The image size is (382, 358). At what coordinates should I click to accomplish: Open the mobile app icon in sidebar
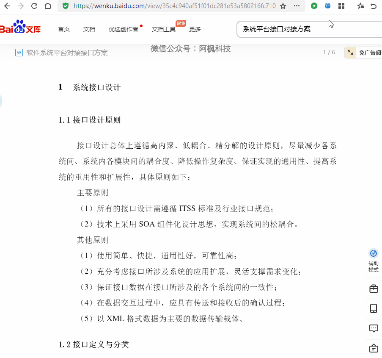373,308
